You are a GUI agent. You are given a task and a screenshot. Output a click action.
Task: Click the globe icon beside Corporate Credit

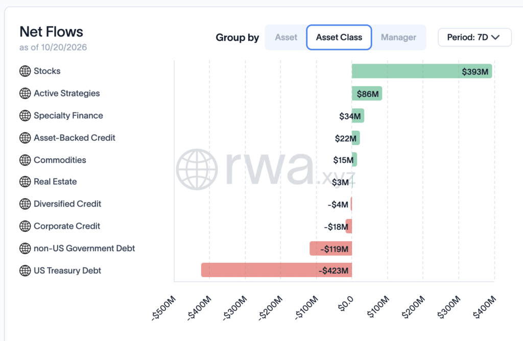pyautogui.click(x=25, y=226)
